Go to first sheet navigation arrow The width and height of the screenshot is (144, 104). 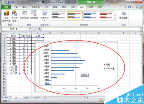3,98
